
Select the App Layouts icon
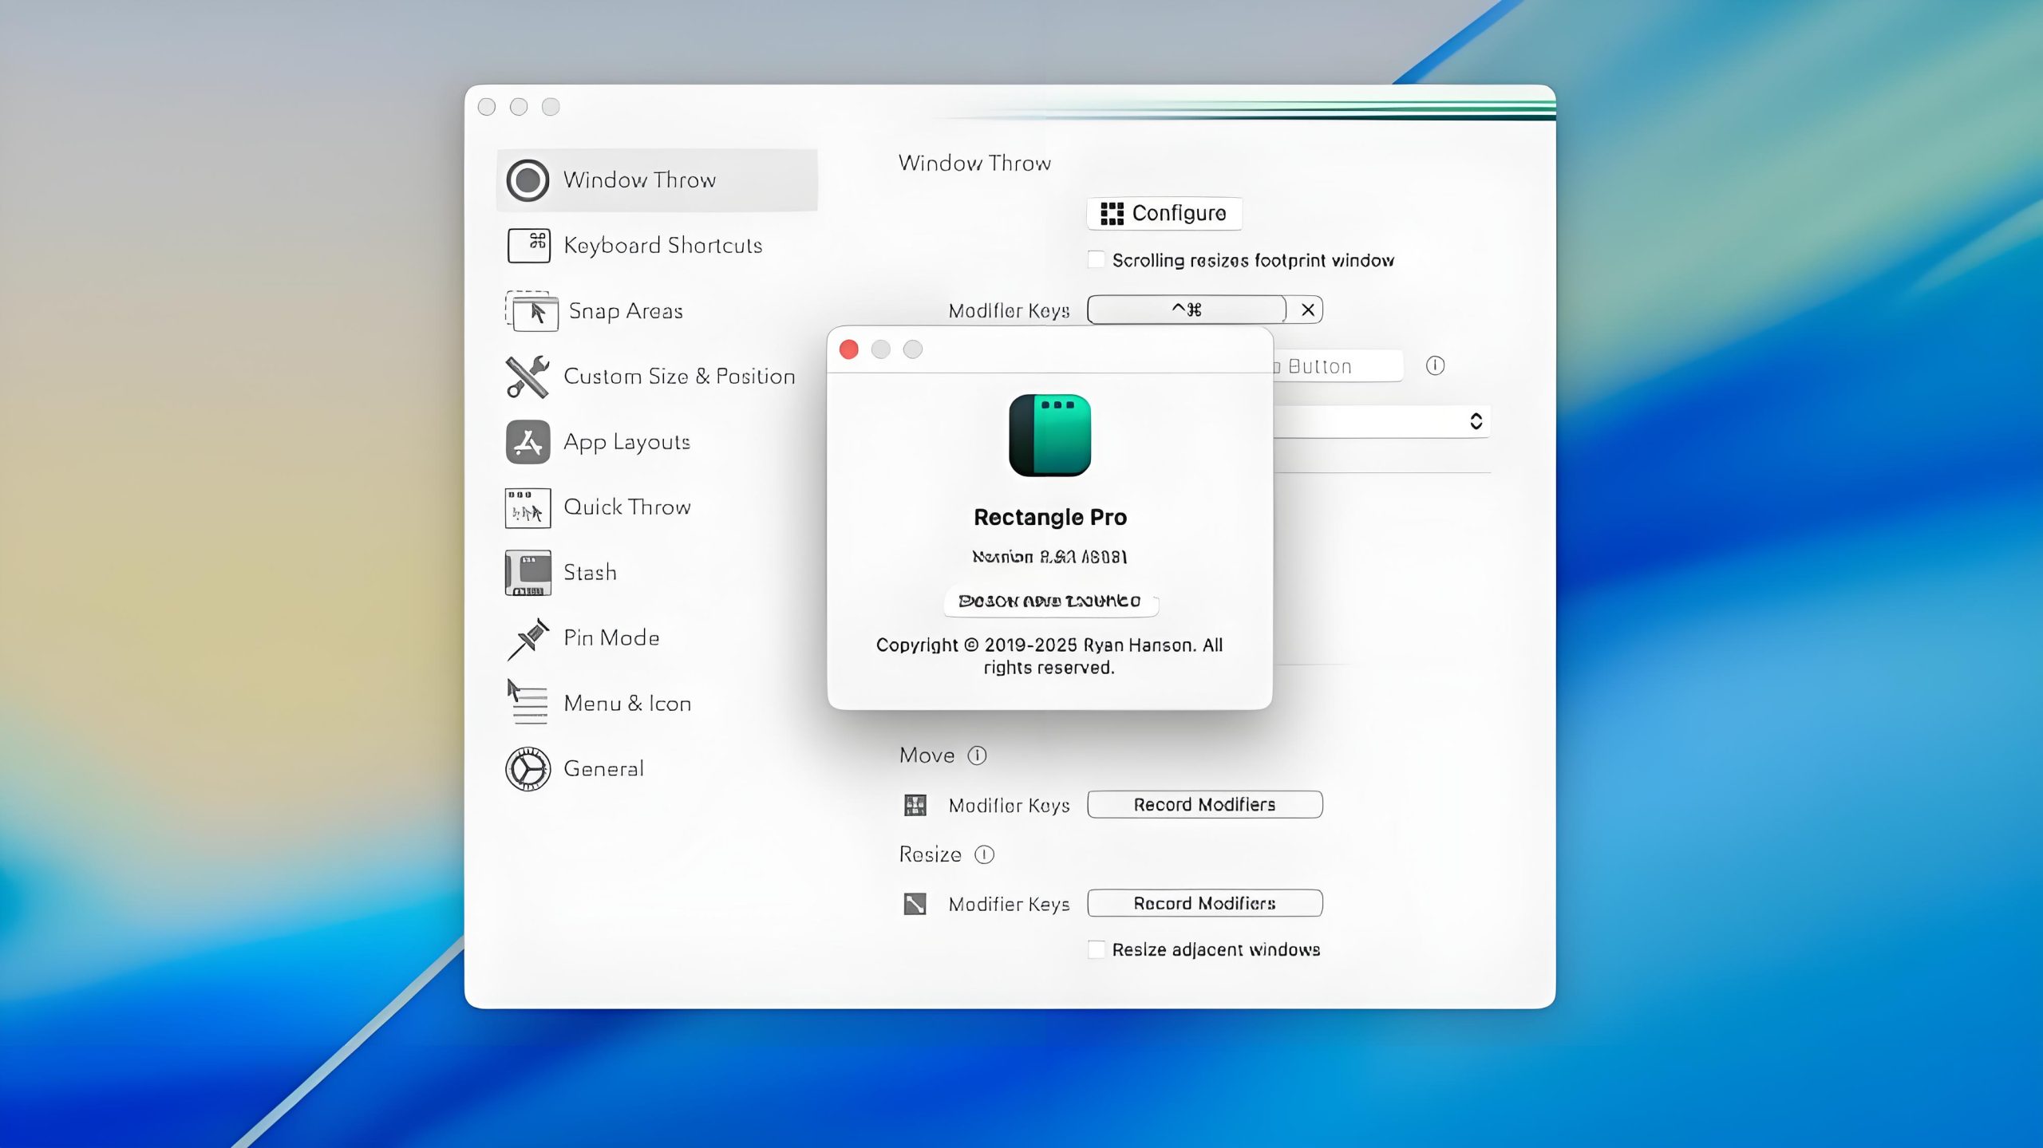point(528,442)
